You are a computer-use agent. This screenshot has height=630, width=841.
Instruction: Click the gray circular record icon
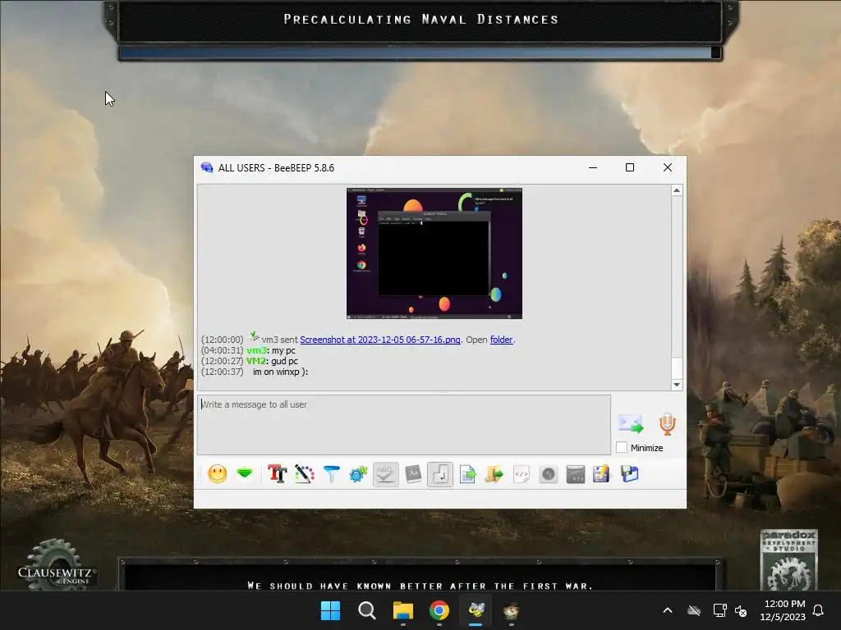tap(548, 474)
